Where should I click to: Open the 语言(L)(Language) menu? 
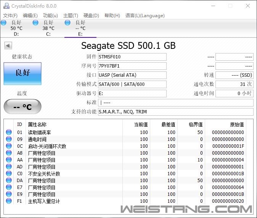pyautogui.click(x=145, y=16)
